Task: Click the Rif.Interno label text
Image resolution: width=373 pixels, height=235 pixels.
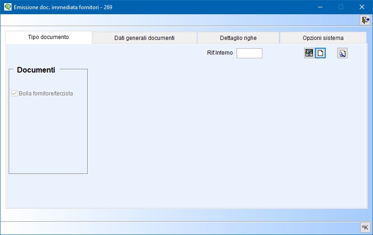Action: 220,53
